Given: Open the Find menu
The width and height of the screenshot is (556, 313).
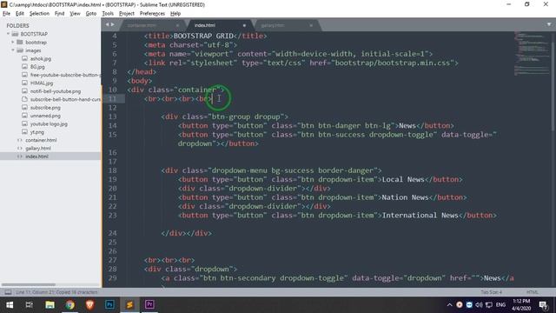Looking at the screenshot, I should [60, 14].
